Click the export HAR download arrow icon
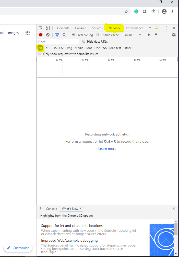Viewport: 179px width, 257px height. click(156, 35)
